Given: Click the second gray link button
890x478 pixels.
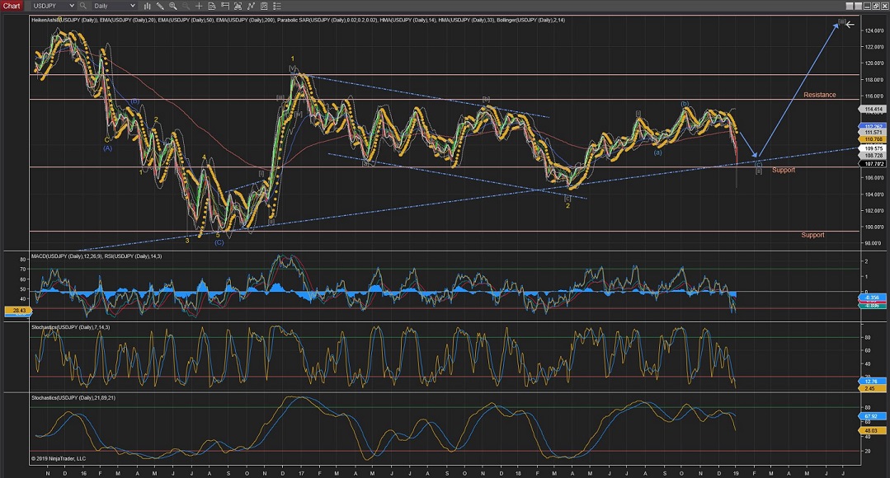Looking at the screenshot, I should click(858, 7).
